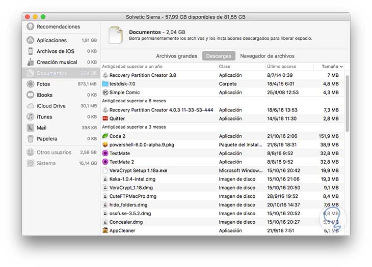This screenshot has width=372, height=267.
Task: Select Aplicaciones category label
Action: (x=51, y=40)
